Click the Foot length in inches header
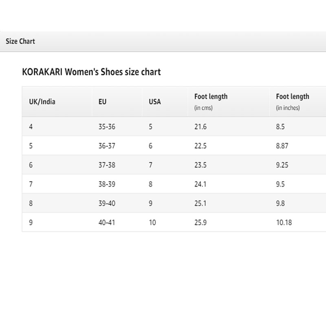This screenshot has height=326, width=326. [x=293, y=101]
